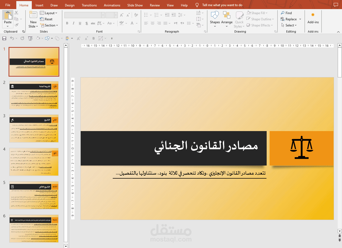
Task: Click the Format Painter brush icon
Action: 16,25
